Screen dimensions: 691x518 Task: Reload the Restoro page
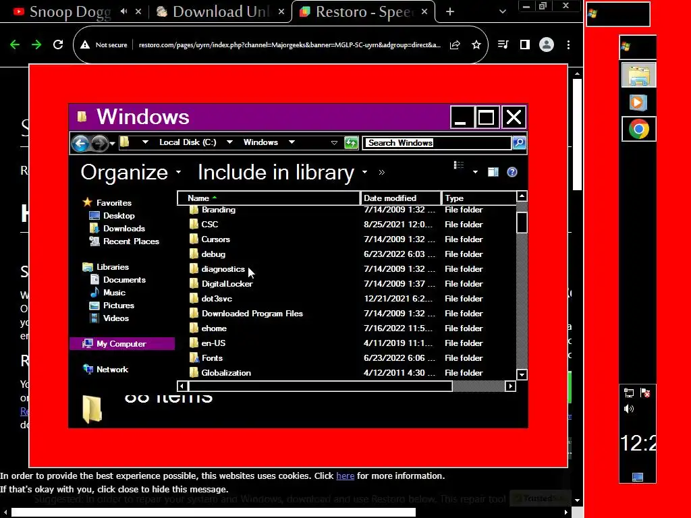point(58,45)
